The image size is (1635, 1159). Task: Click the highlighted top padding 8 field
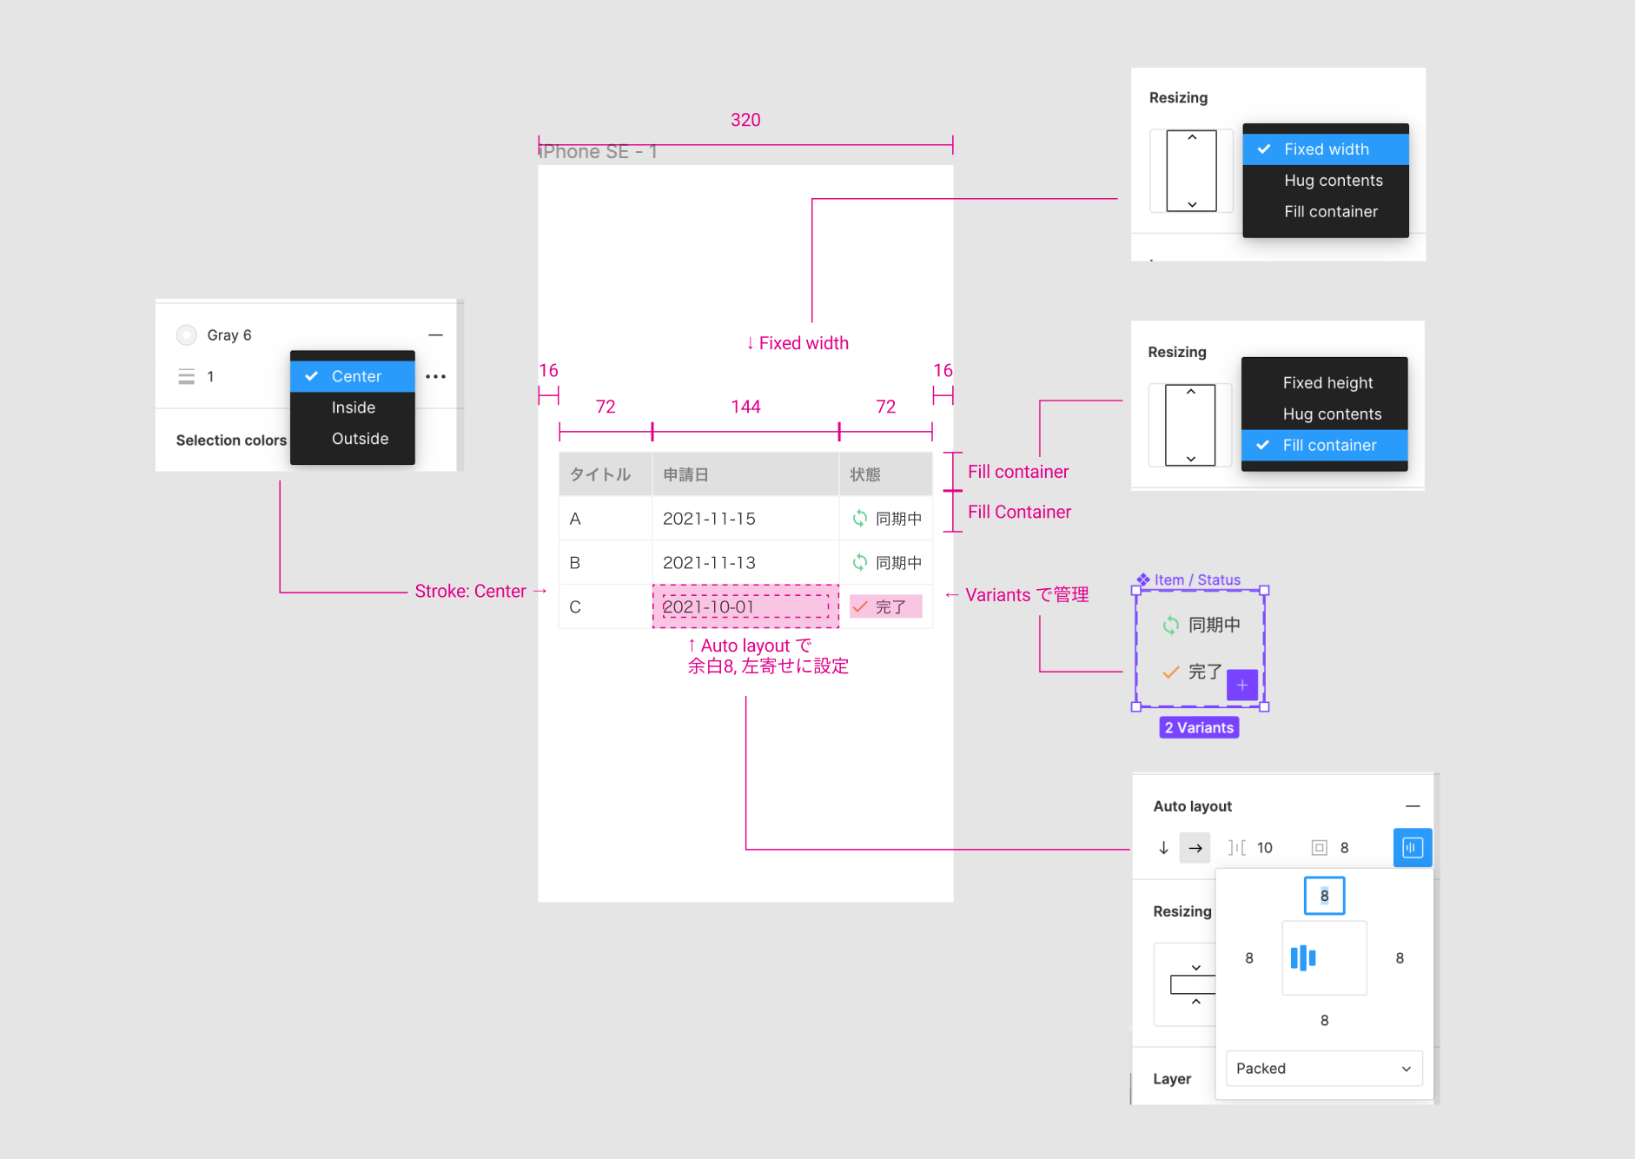click(1324, 896)
